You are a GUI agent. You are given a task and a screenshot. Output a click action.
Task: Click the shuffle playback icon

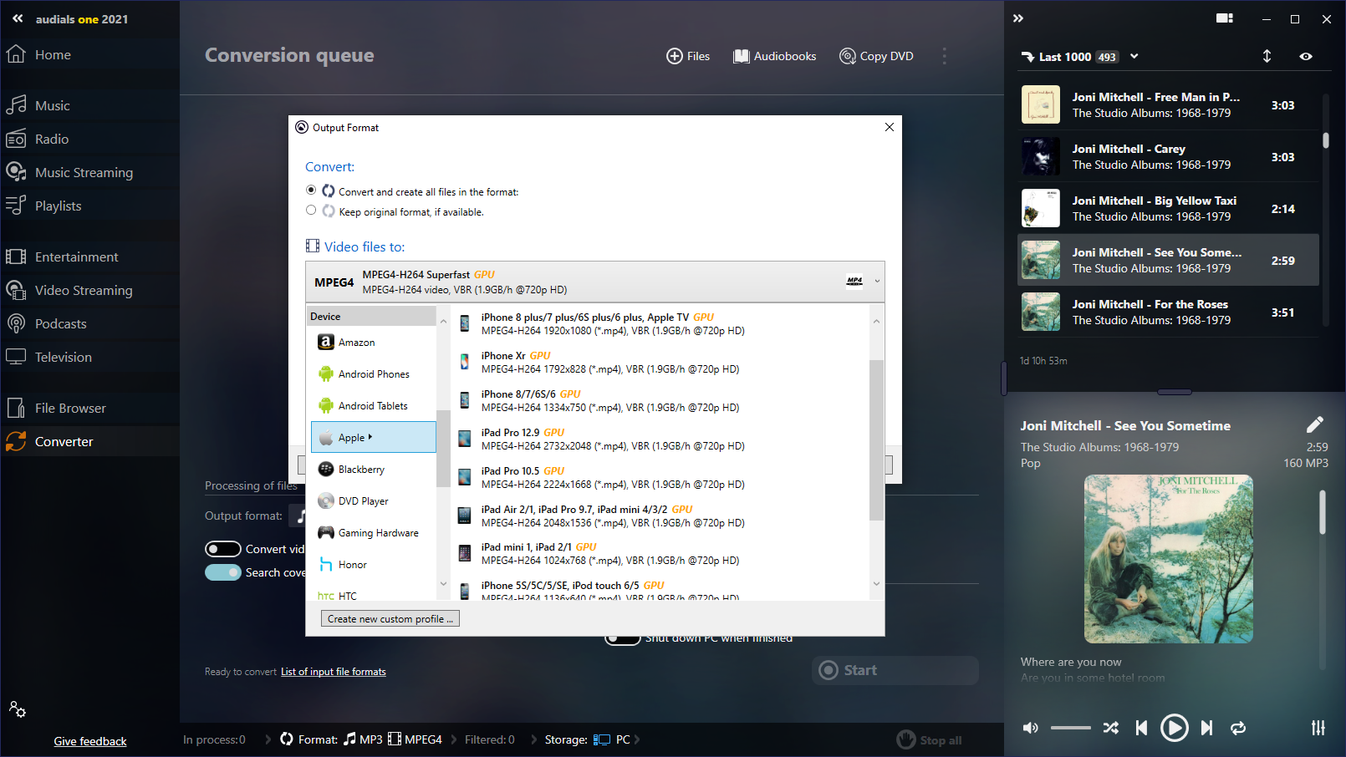tap(1110, 728)
